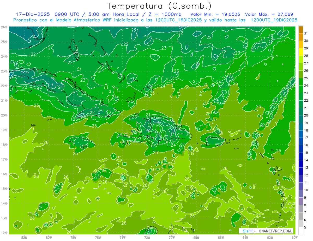Click the legend value 13

(306, 168)
